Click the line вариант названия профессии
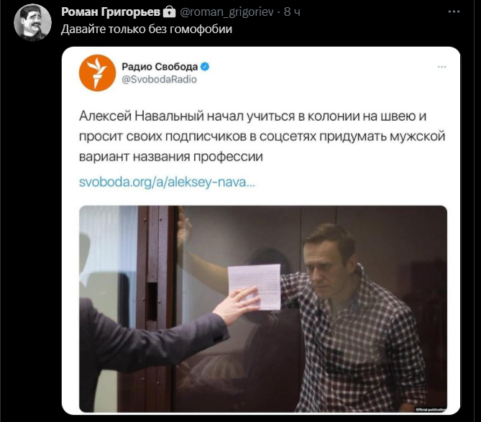Screen dimensions: 481x422 (171, 157)
